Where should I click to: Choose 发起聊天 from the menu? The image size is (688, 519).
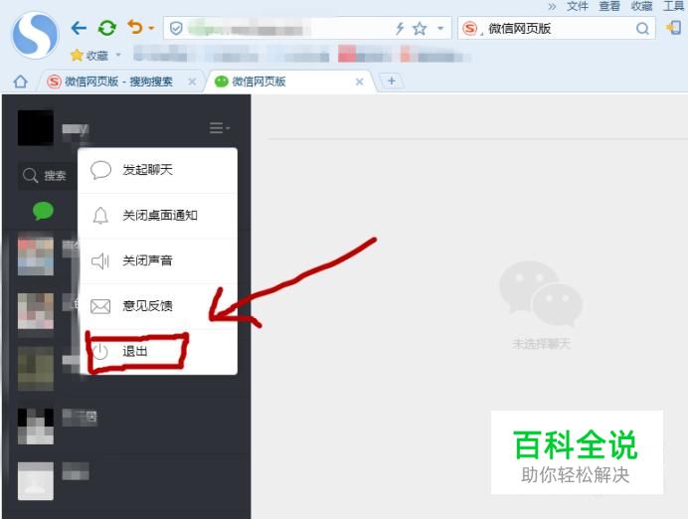pos(158,170)
